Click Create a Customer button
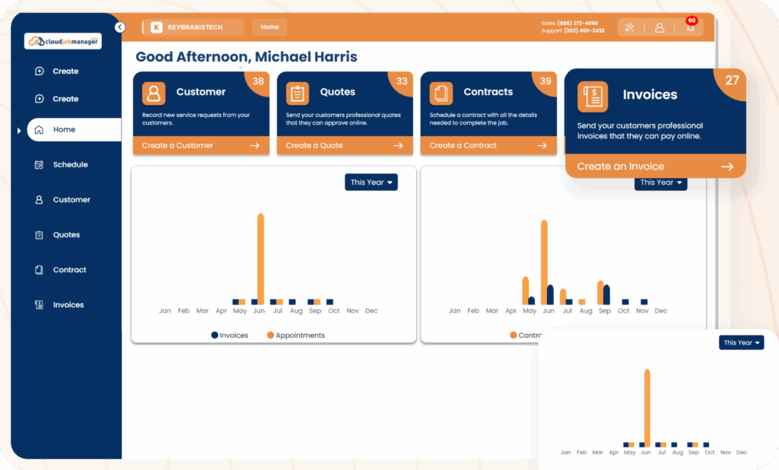The height and width of the screenshot is (470, 779). [201, 145]
